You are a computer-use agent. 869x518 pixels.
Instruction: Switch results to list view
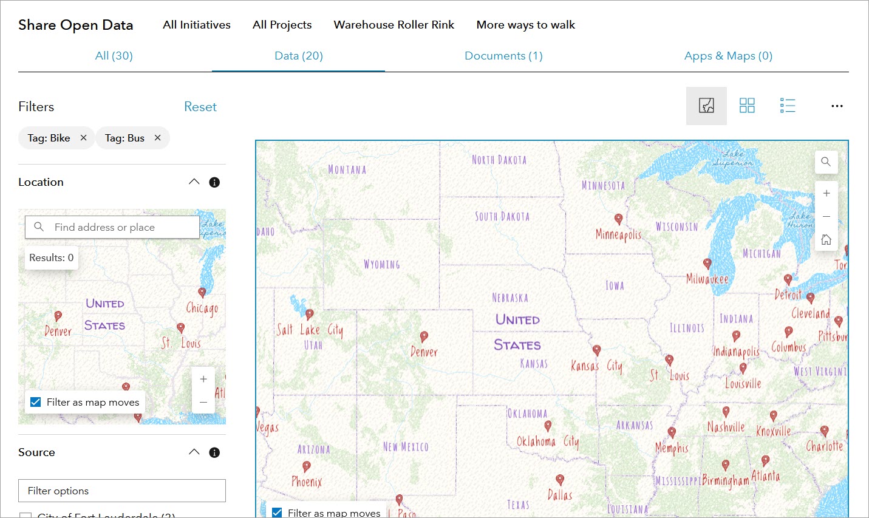pos(787,105)
